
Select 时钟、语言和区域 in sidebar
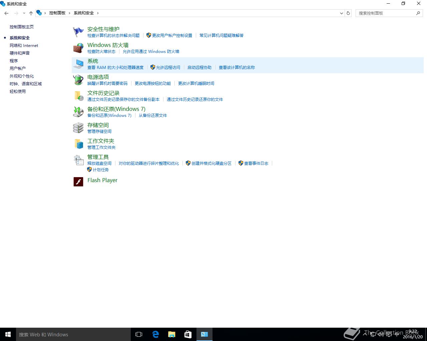[x=26, y=84]
